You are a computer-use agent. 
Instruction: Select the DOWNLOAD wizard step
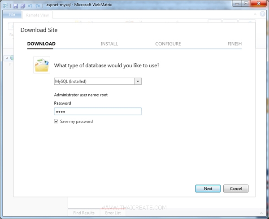[x=41, y=44]
